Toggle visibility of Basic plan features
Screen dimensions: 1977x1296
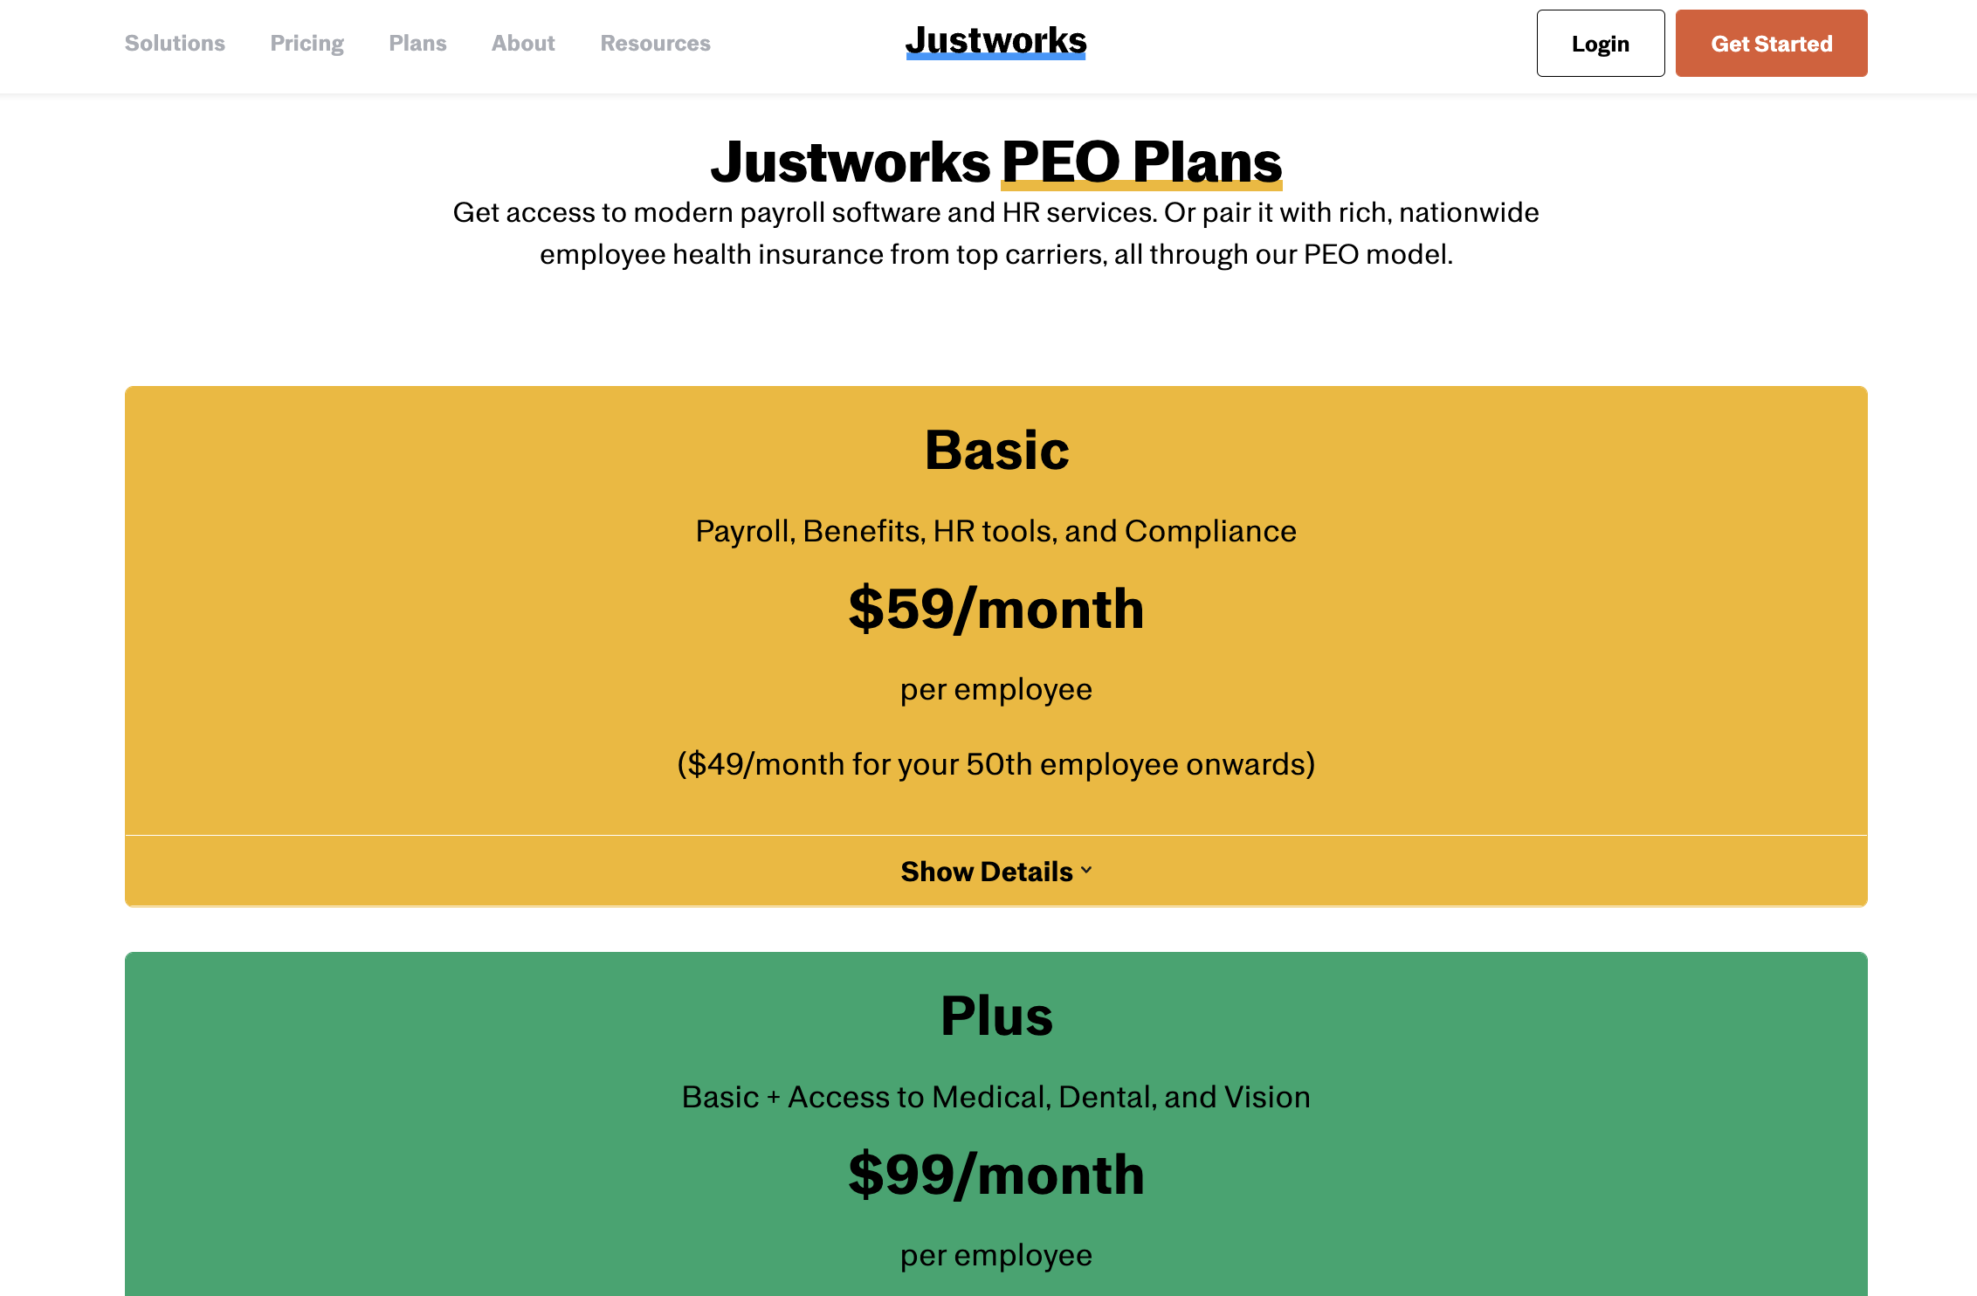point(995,871)
